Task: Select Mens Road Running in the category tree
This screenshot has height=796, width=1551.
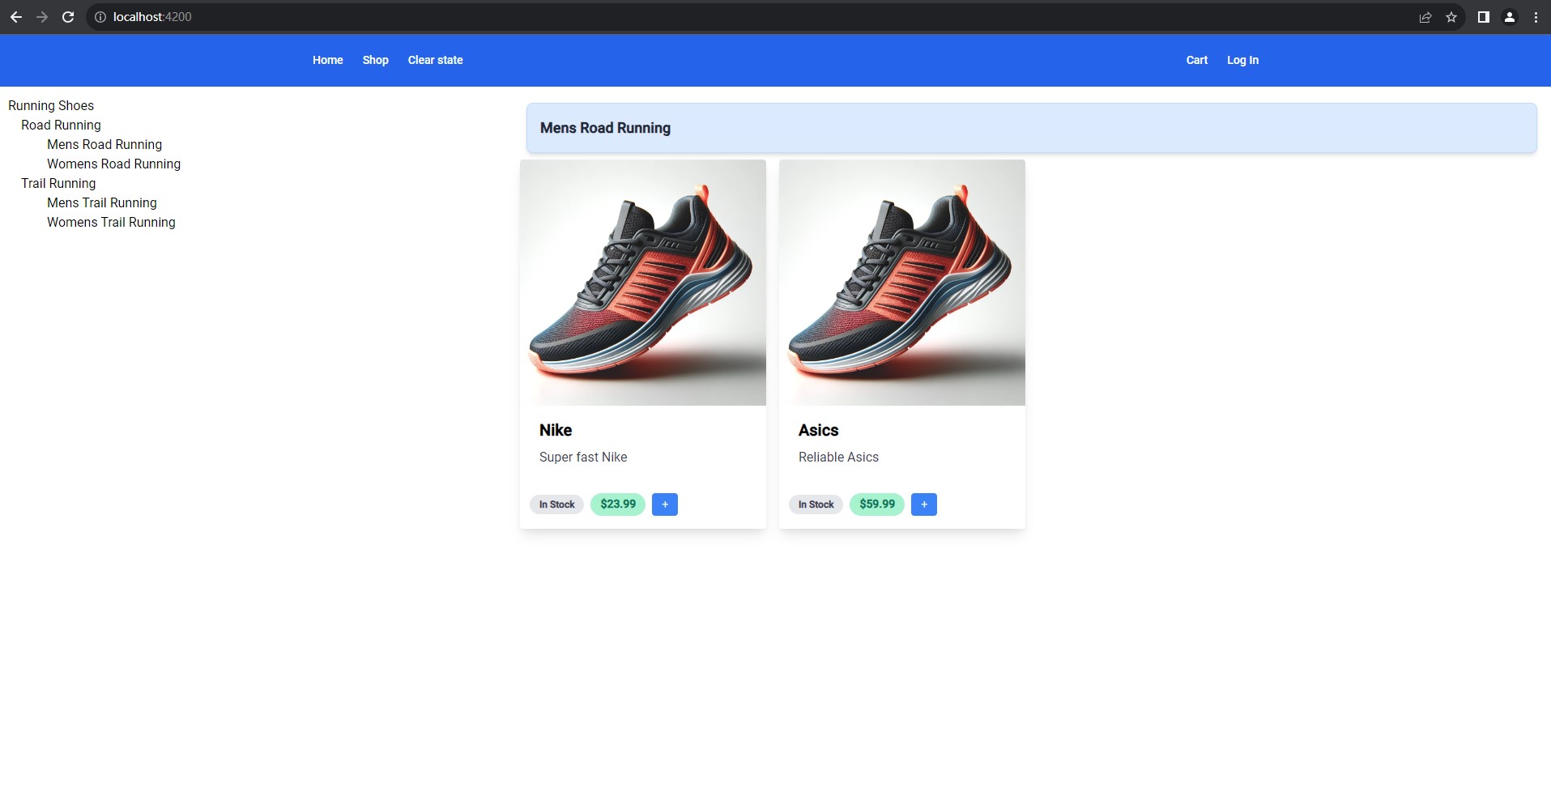Action: coord(104,144)
